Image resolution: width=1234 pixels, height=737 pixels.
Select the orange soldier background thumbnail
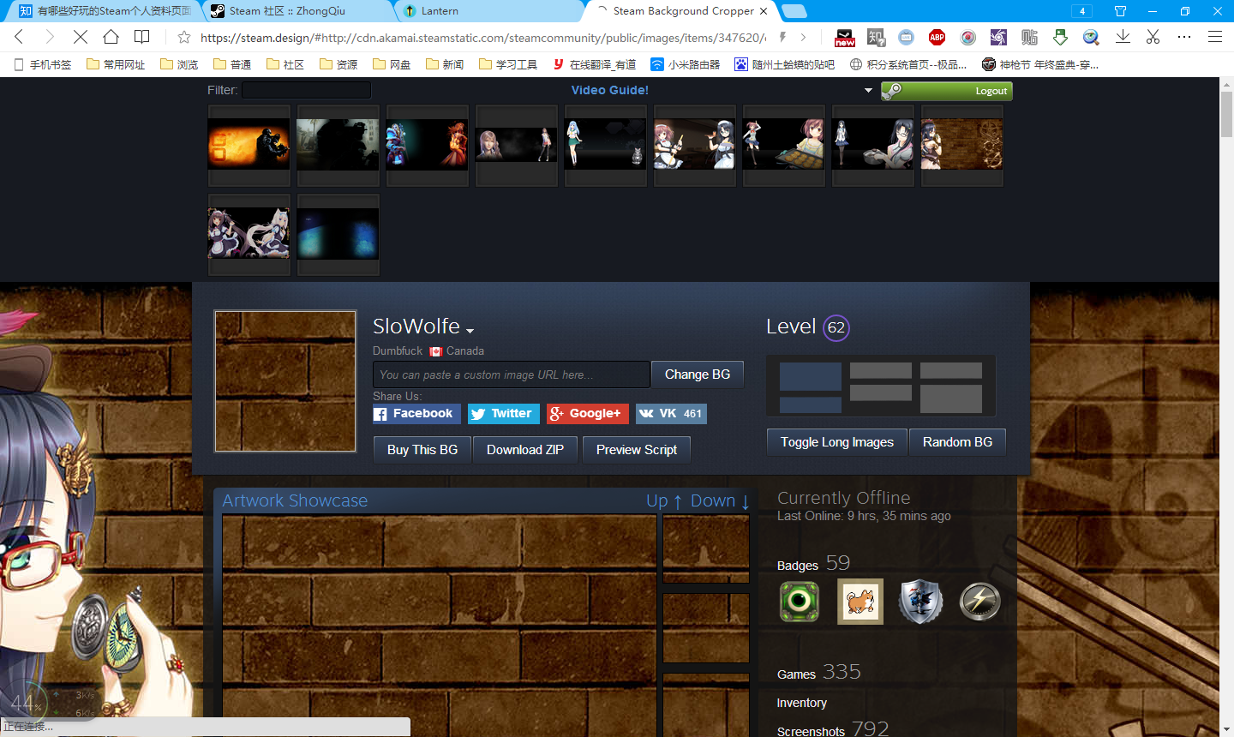tap(249, 145)
